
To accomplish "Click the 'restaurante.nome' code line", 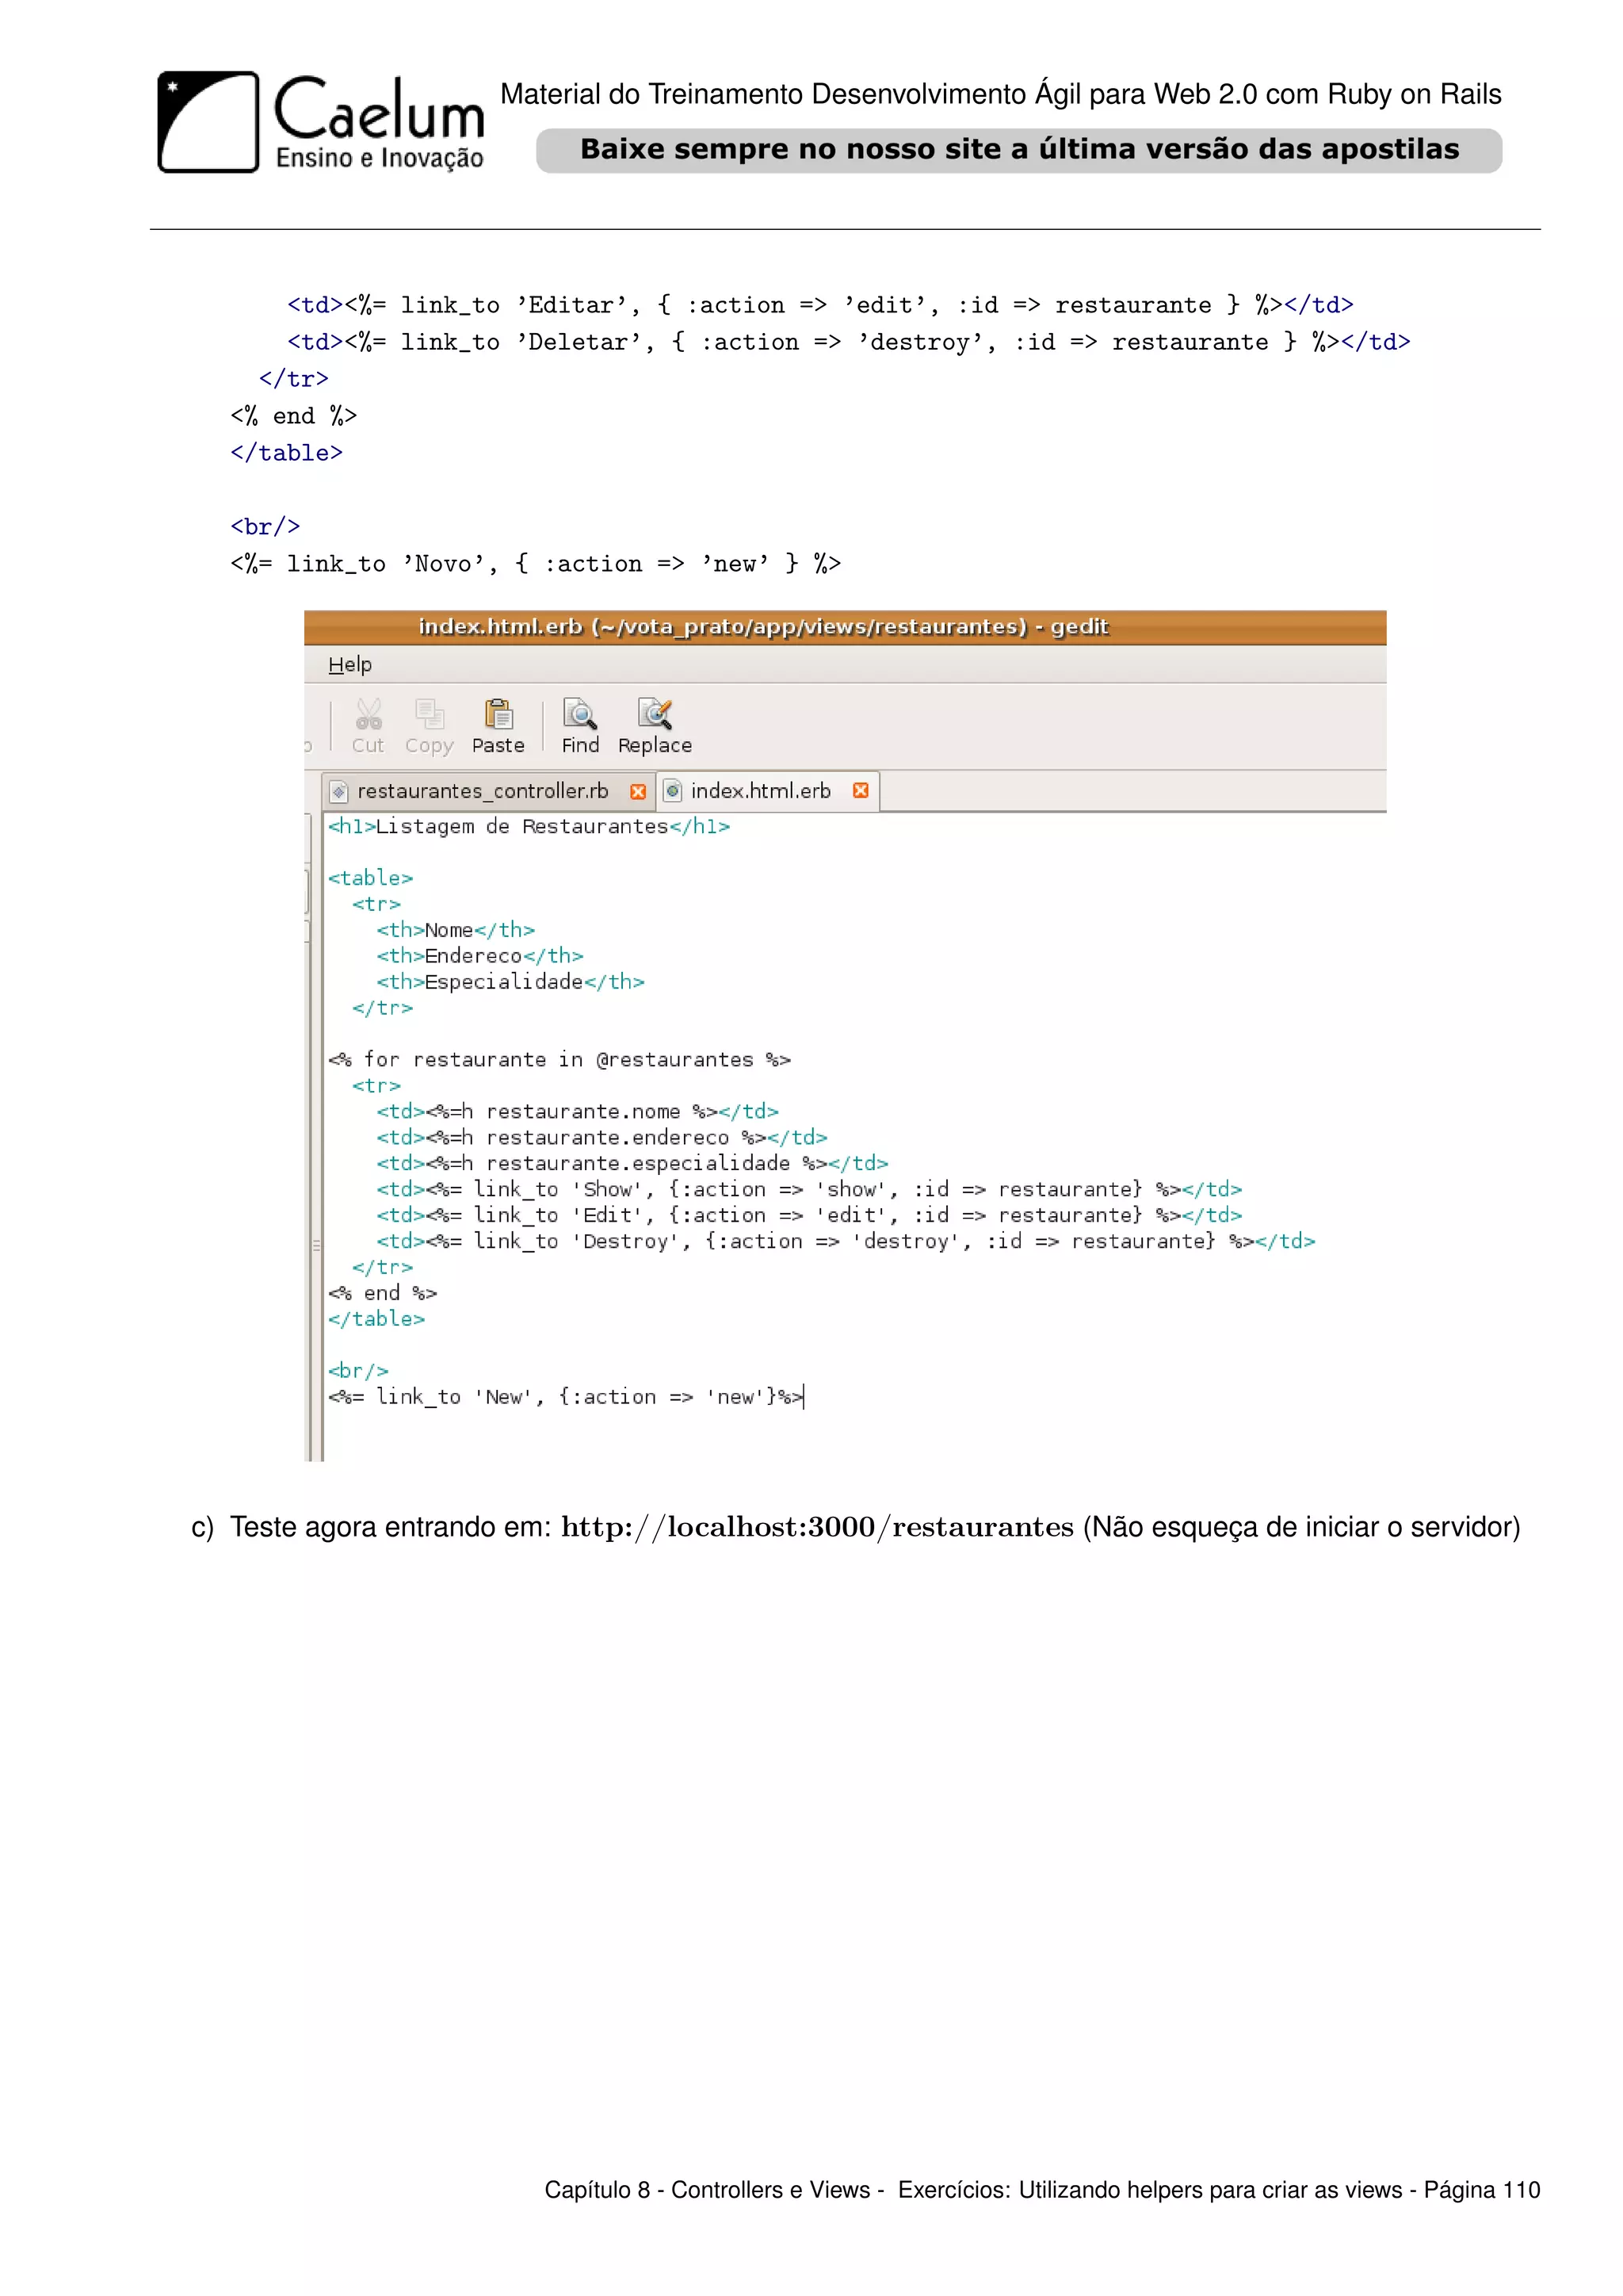I will pos(578,1112).
